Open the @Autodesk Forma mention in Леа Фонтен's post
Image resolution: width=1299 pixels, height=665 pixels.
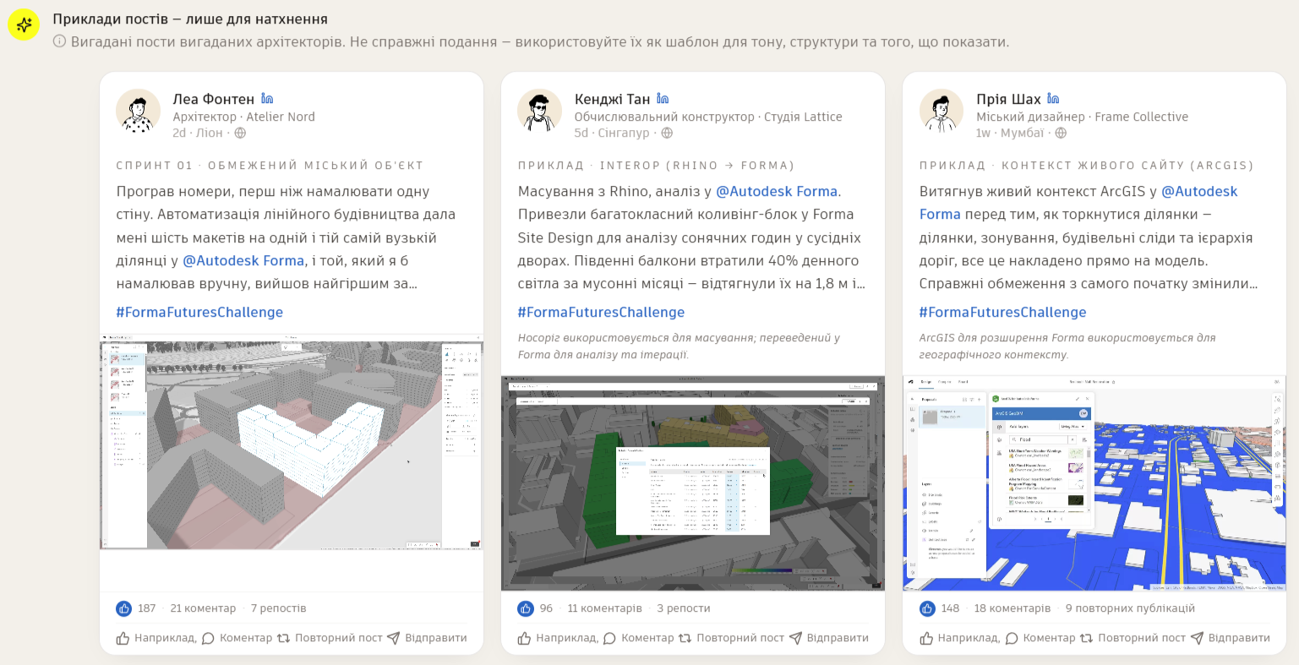[243, 261]
